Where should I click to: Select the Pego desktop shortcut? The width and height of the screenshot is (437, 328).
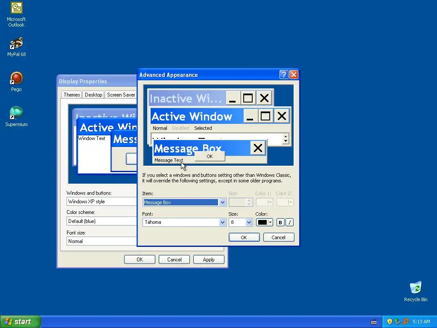[16, 82]
